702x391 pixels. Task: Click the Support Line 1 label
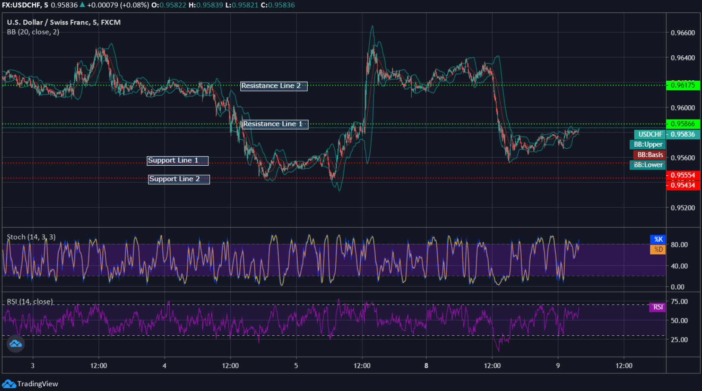177,160
